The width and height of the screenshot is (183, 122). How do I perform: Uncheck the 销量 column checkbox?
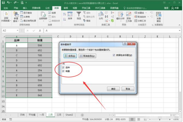point(64,71)
